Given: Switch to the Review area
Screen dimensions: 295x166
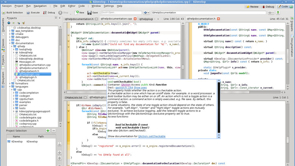Looking at the screenshot, I should (253, 6).
